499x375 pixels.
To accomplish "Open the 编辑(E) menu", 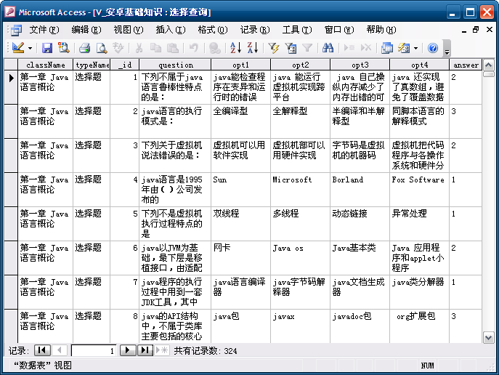I will point(86,30).
